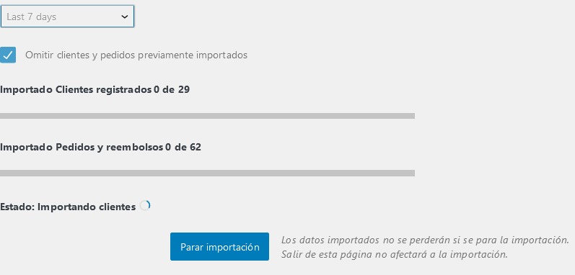This screenshot has height=275, width=575.
Task: Click the right end of customers progress bar
Action: pos(411,116)
